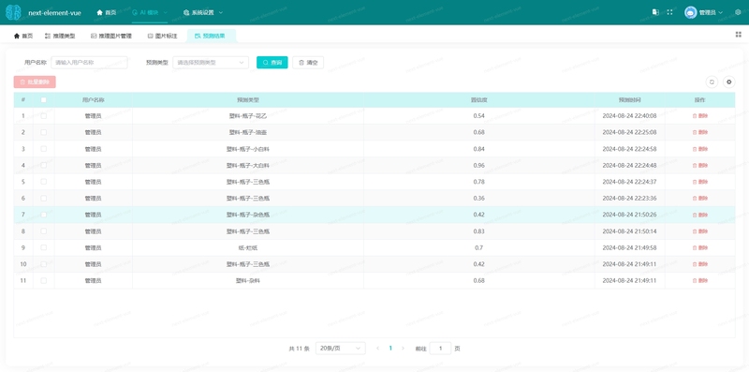This screenshot has height=372, width=749.
Task: Open the 管理员 user dropdown
Action: [x=711, y=12]
